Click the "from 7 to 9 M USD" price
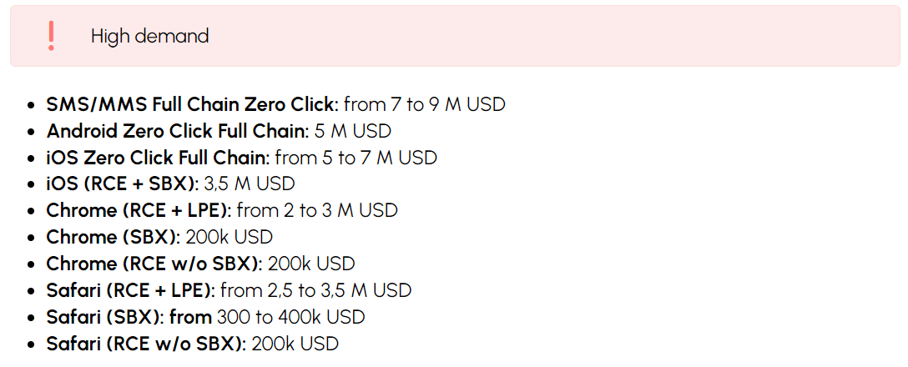Screen dimensions: 908x367 (x=424, y=105)
